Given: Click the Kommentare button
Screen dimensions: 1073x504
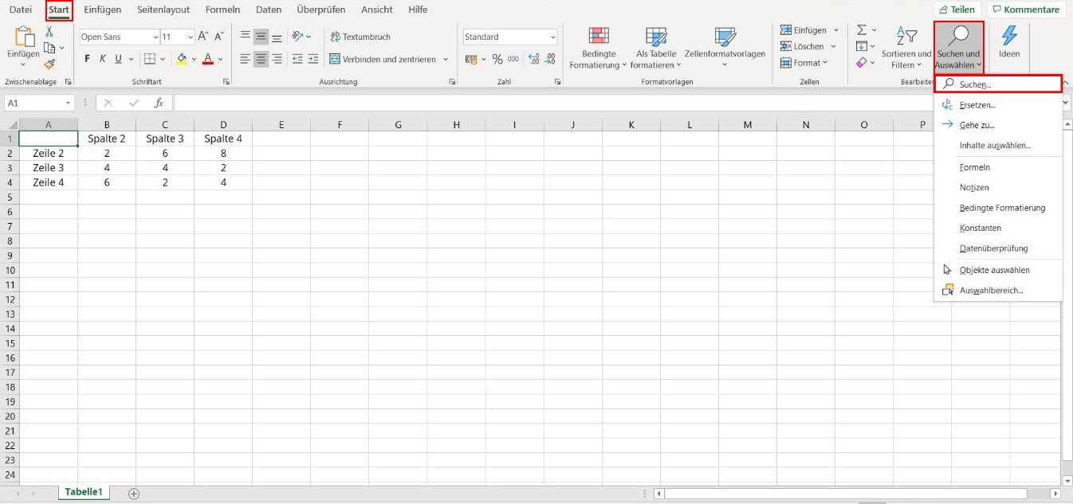Looking at the screenshot, I should (1027, 10).
